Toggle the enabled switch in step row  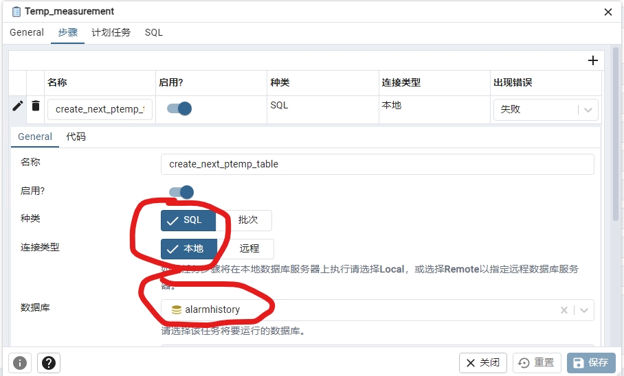179,108
